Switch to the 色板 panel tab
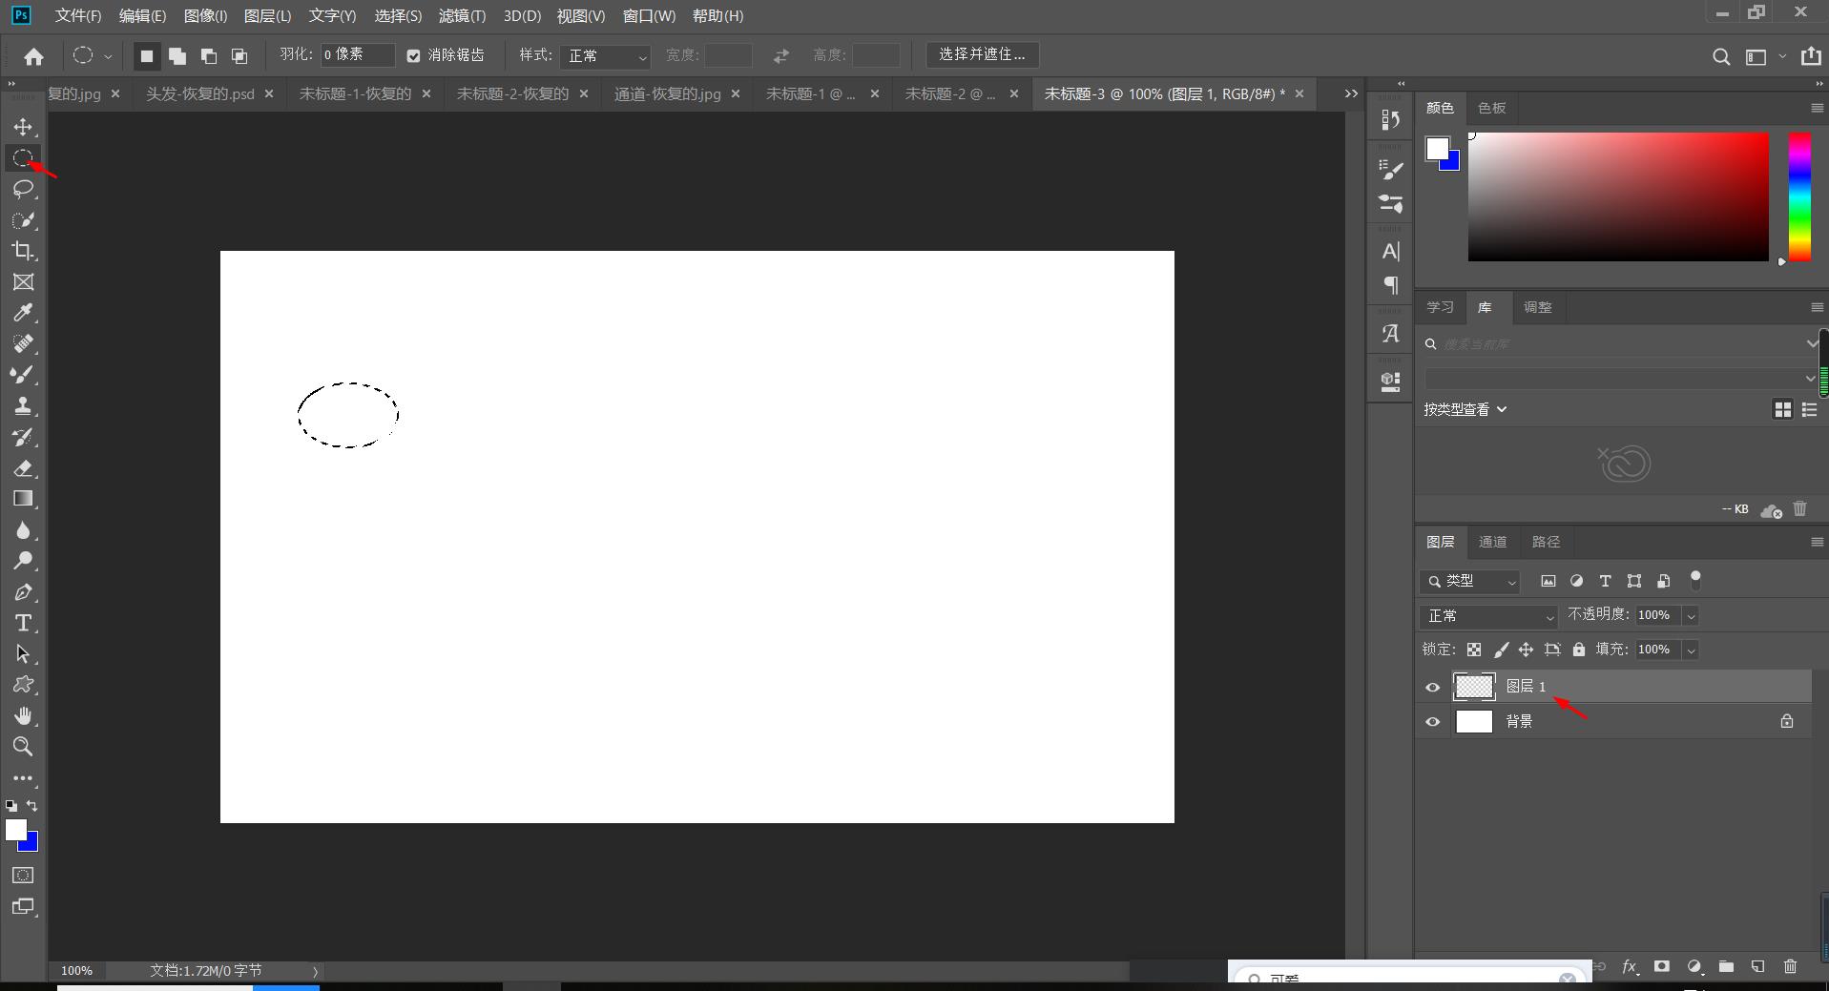 (x=1492, y=108)
